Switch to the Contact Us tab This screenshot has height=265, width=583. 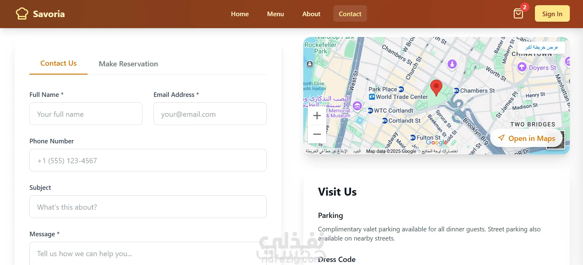pyautogui.click(x=59, y=63)
